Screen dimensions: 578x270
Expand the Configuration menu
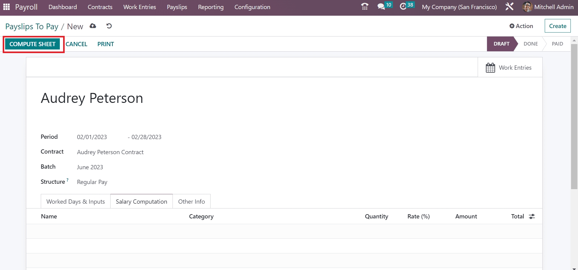pos(252,7)
